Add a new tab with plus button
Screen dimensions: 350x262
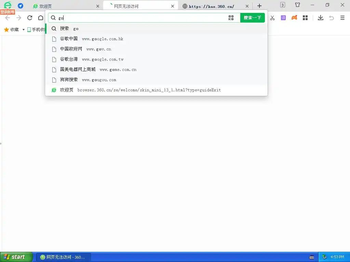click(x=259, y=6)
